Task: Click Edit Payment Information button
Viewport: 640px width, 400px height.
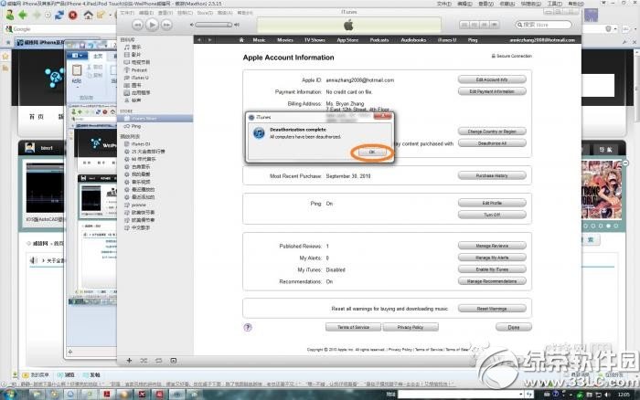Action: (492, 91)
